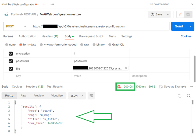
Task: Select the form-data body type
Action: point(28,45)
